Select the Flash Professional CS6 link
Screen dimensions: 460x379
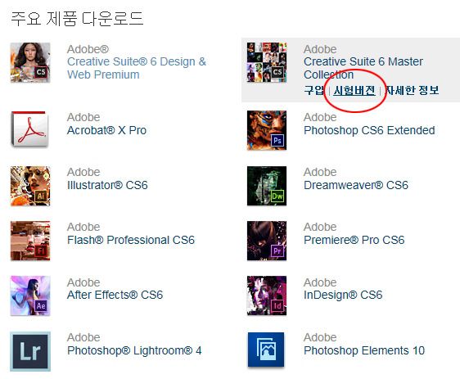point(131,240)
